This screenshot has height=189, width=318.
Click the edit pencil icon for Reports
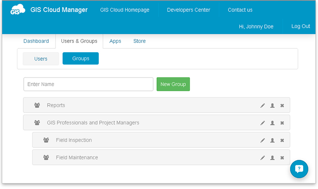tap(262, 105)
